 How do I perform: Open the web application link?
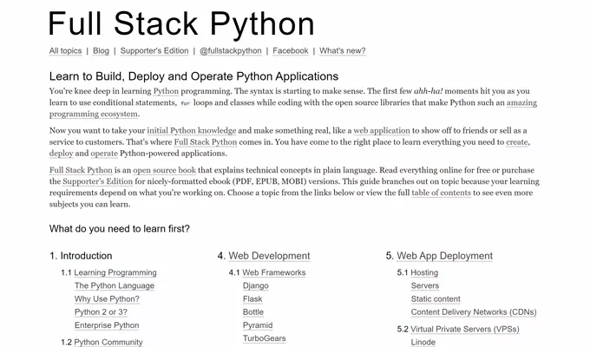[382, 131]
